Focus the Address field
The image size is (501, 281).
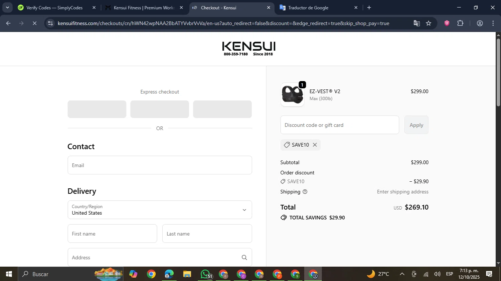160,257
